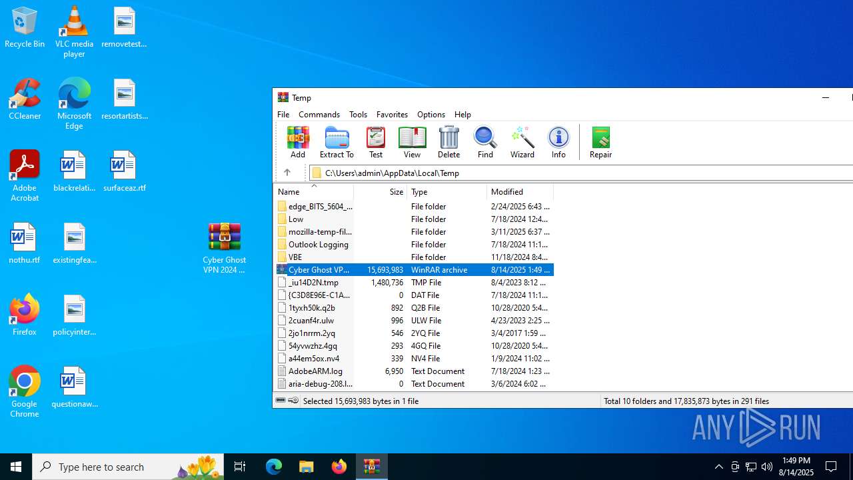Image resolution: width=853 pixels, height=480 pixels.
Task: Select 1tyxh50k.q2b file
Action: (415, 308)
